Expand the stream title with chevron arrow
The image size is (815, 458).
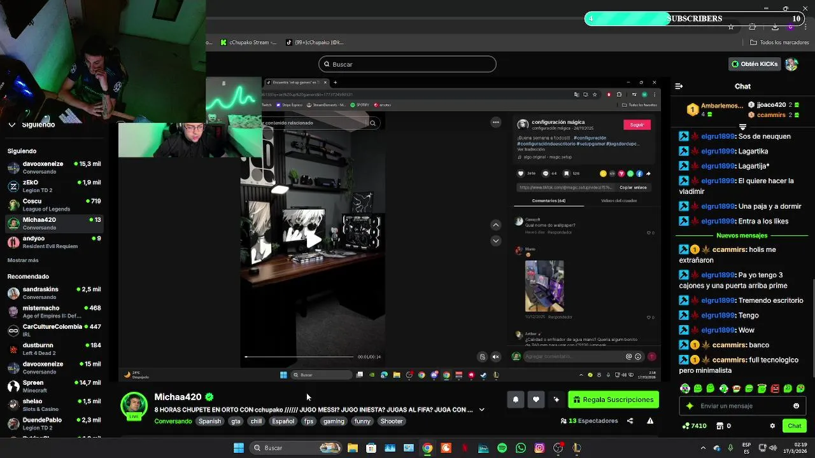pos(481,410)
